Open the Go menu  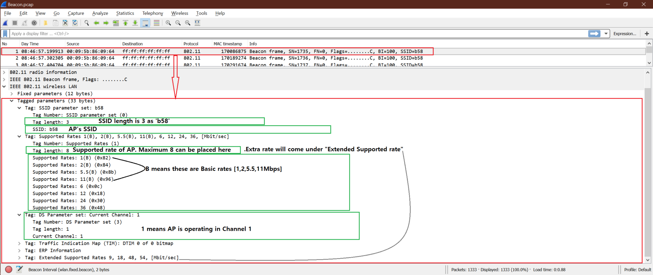[x=56, y=13]
